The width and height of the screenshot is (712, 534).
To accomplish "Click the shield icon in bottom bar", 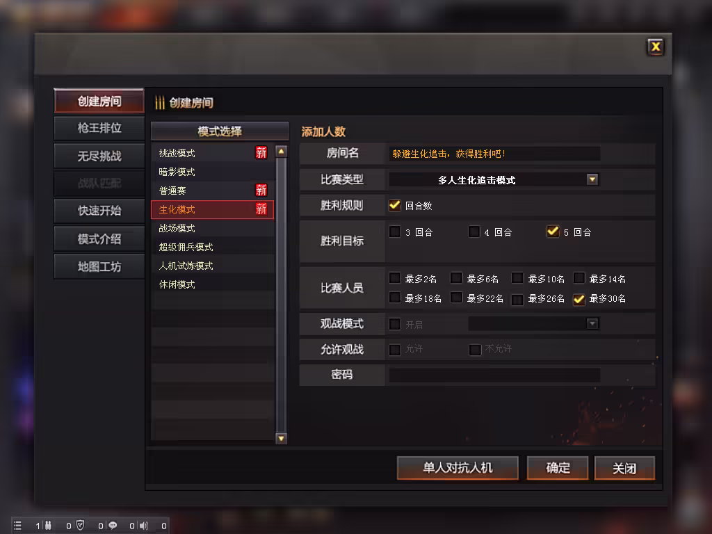I will (x=81, y=525).
